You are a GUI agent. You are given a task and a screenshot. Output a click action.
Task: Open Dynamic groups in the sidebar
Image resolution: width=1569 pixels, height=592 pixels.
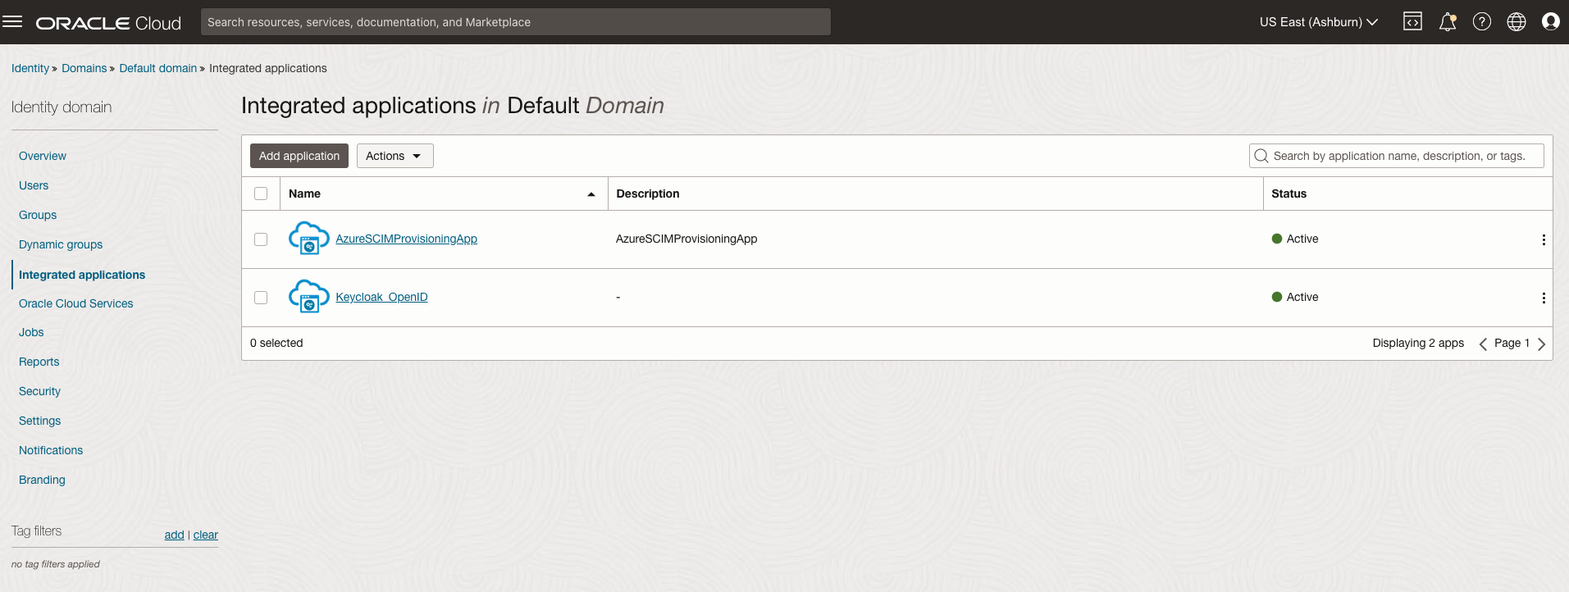61,244
